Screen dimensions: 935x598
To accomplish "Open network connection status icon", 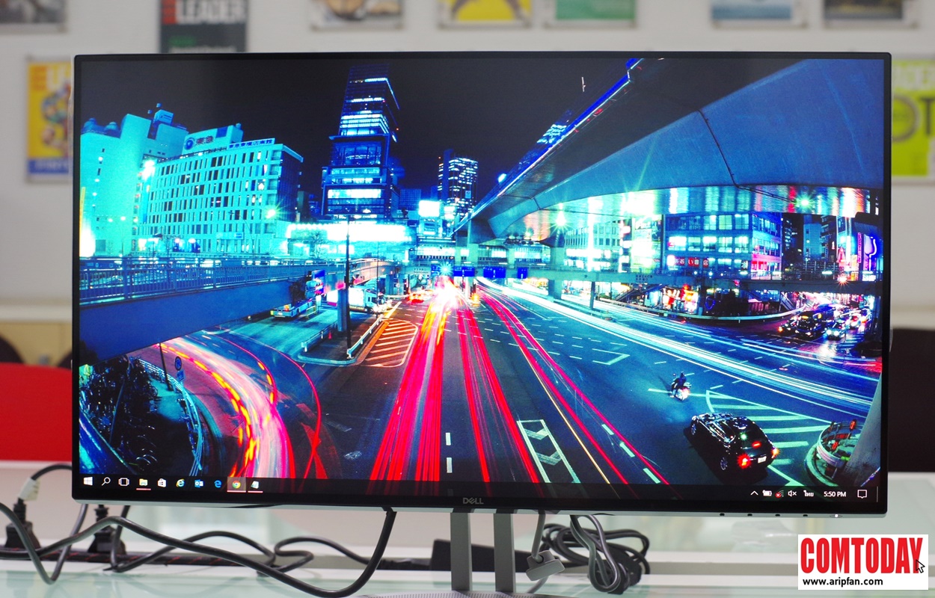I will pyautogui.click(x=779, y=494).
